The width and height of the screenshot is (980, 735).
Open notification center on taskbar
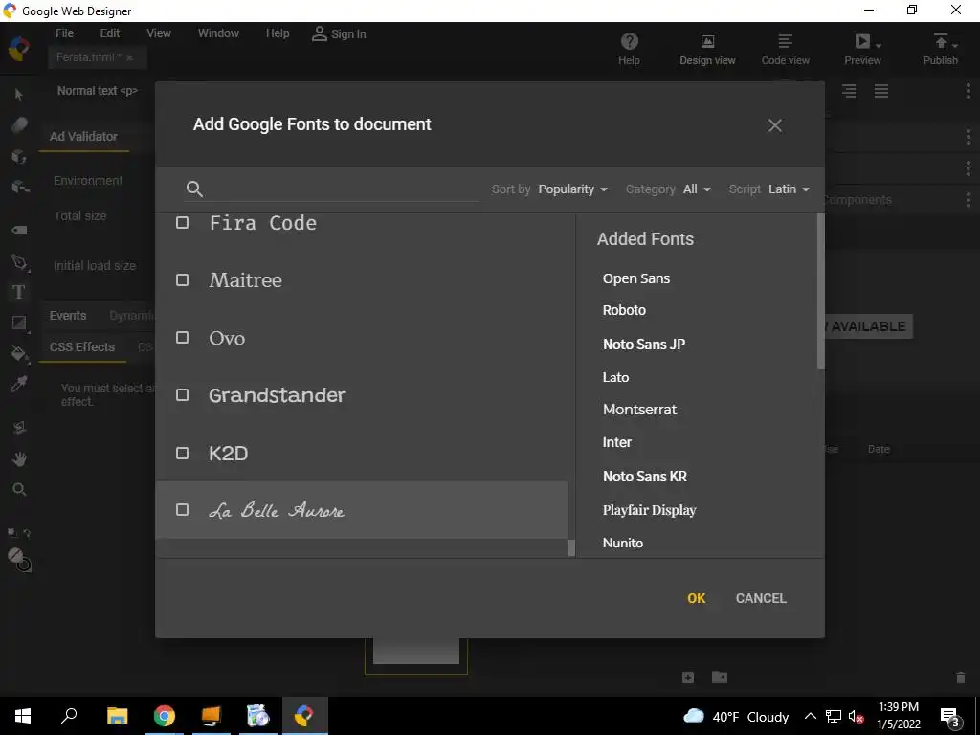[x=950, y=717]
